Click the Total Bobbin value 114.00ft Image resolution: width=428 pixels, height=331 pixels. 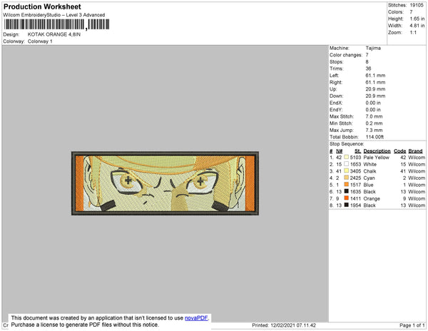(374, 137)
